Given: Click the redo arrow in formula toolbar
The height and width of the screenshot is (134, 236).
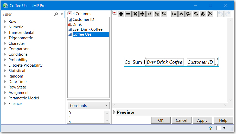Looking at the screenshot, I should tap(228, 14).
